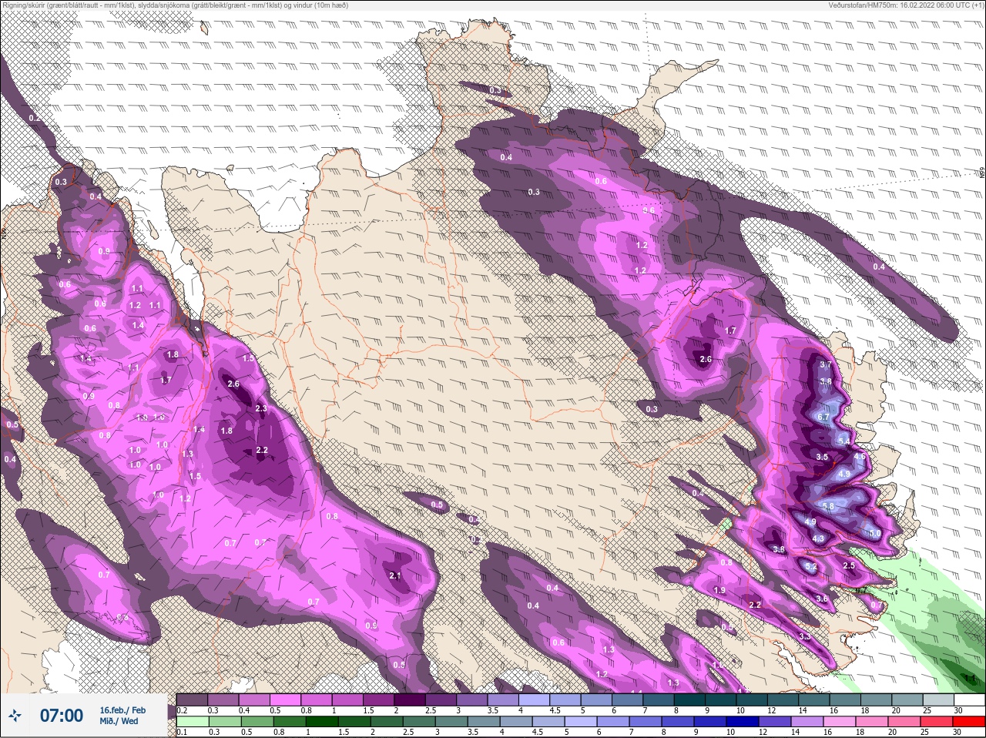
Task: Click the 5.8 precipitation value on the map
Action: (x=828, y=506)
